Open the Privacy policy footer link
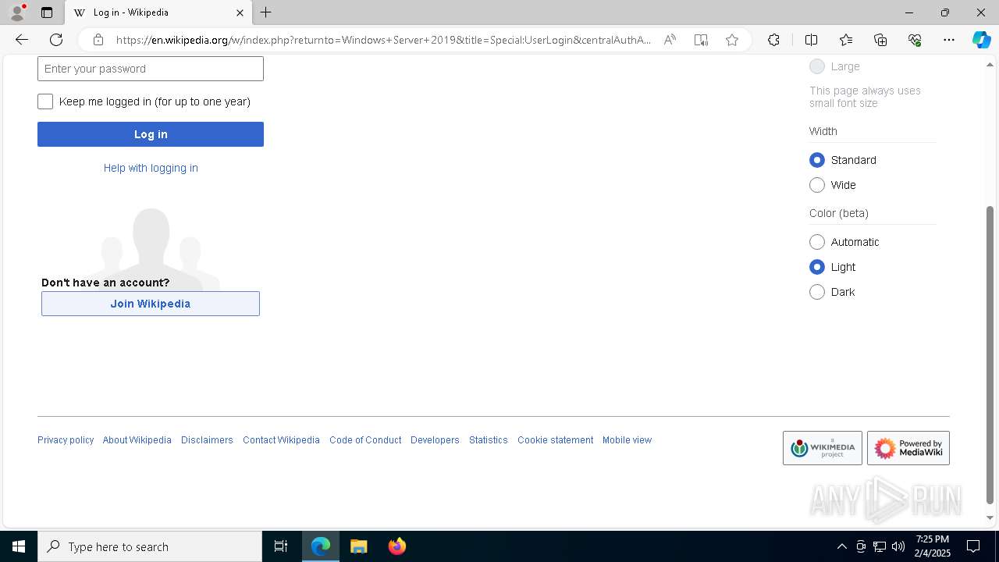Viewport: 999px width, 562px height. pos(66,440)
